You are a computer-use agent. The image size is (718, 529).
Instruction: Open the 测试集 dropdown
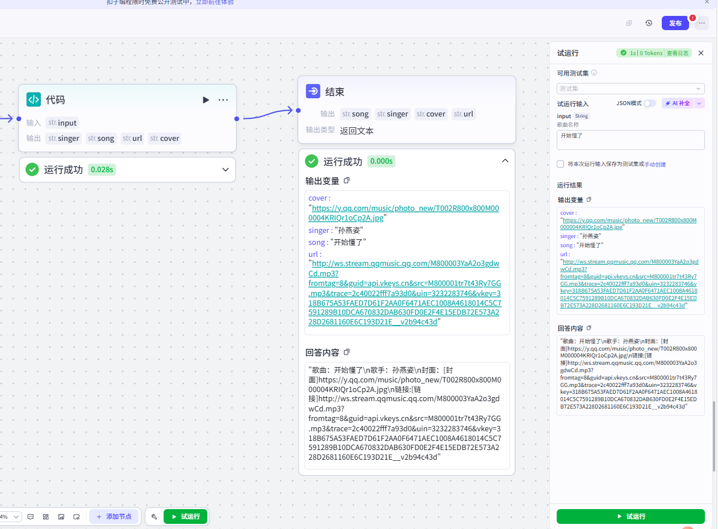pyautogui.click(x=631, y=89)
